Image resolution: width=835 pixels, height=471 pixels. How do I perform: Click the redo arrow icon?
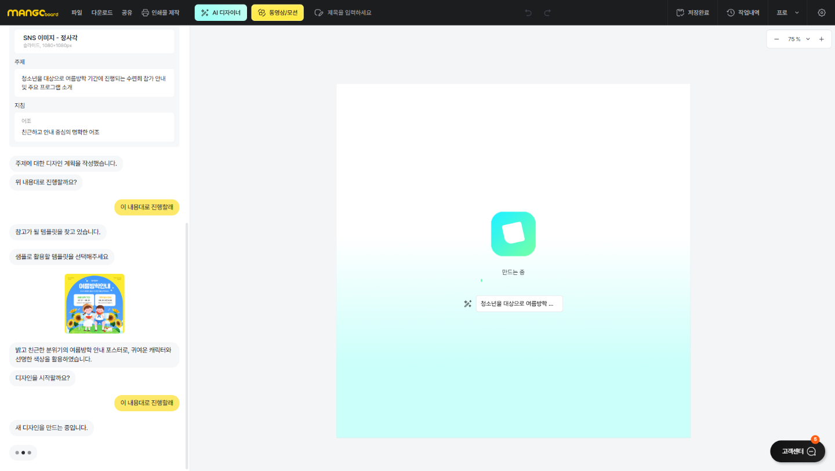click(x=547, y=13)
